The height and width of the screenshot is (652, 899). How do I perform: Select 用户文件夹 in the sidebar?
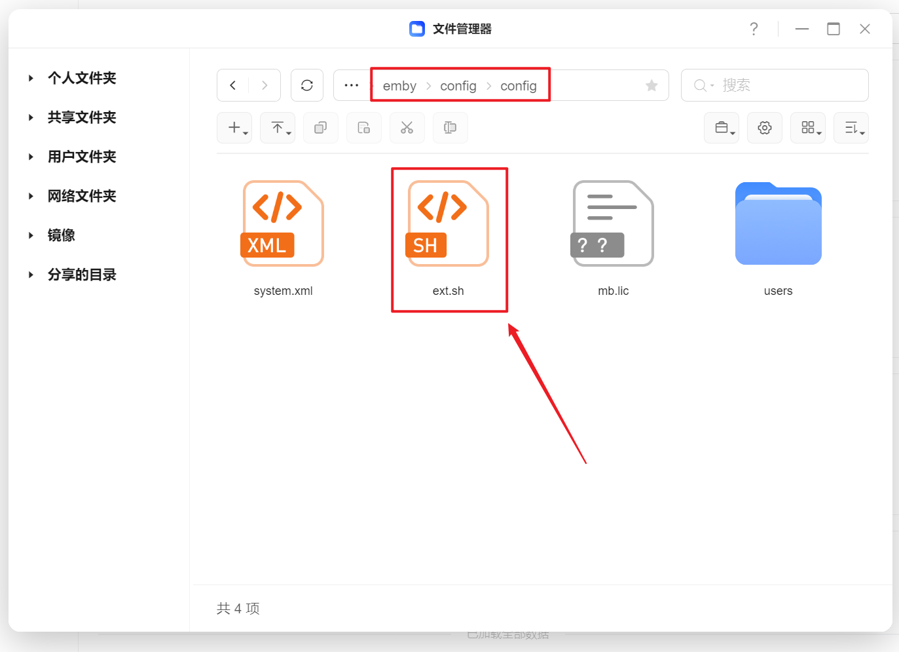pos(82,157)
